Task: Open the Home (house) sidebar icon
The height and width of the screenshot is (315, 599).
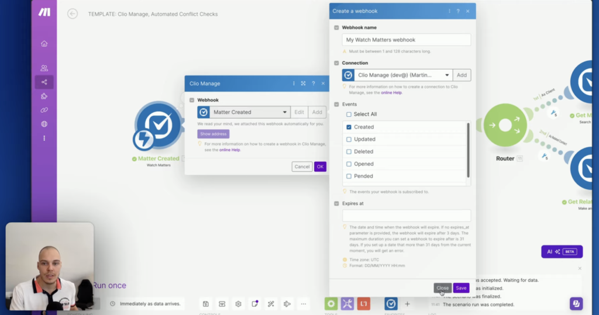Action: point(44,43)
